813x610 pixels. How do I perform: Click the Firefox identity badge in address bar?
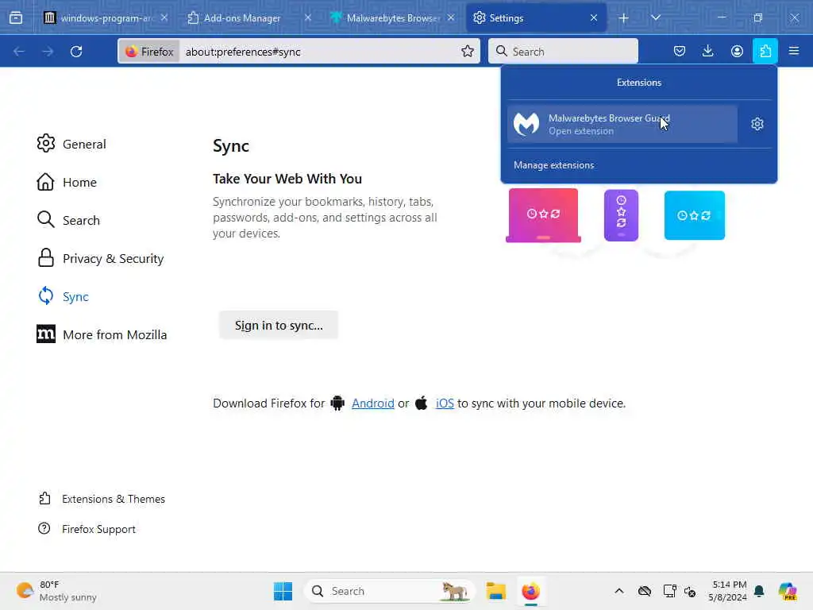coord(149,52)
